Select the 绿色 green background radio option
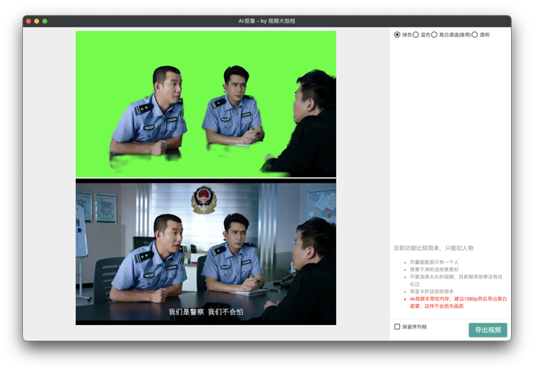The height and width of the screenshot is (371, 534). pos(397,35)
